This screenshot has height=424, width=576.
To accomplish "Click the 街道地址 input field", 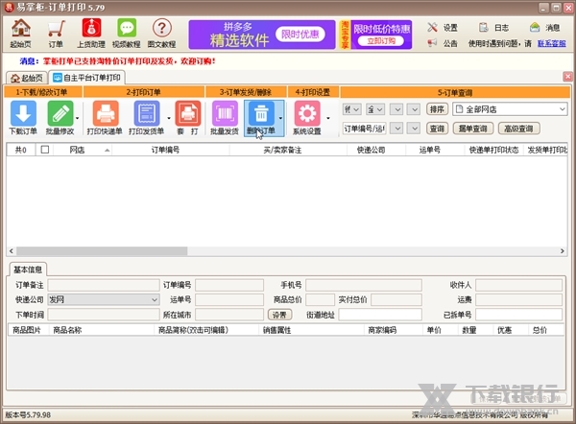I will (380, 315).
